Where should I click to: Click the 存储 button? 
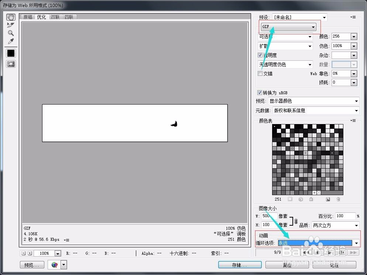[x=240, y=265]
